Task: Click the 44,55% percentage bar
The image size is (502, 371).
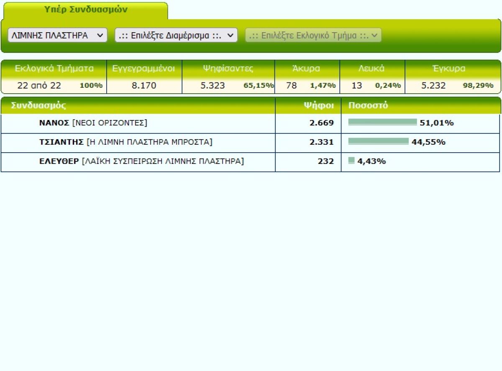Action: click(378, 141)
